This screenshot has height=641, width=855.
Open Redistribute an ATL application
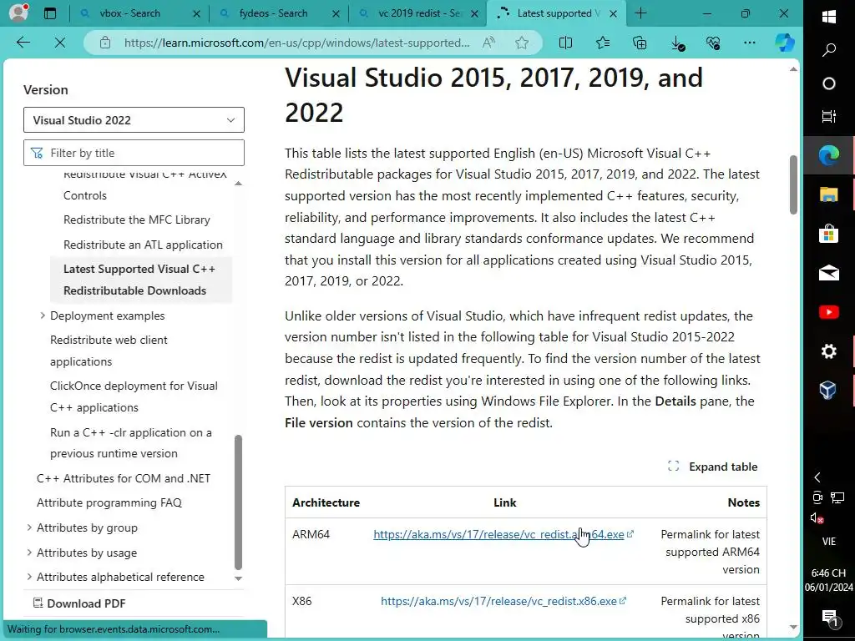[143, 245]
